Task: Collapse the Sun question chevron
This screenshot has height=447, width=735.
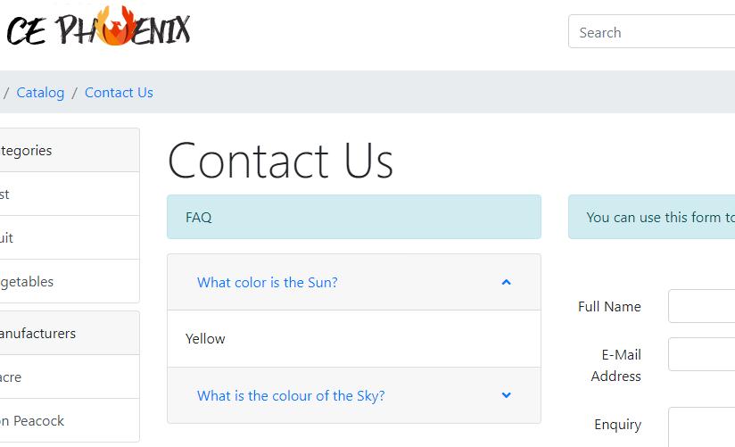Action: 507,282
